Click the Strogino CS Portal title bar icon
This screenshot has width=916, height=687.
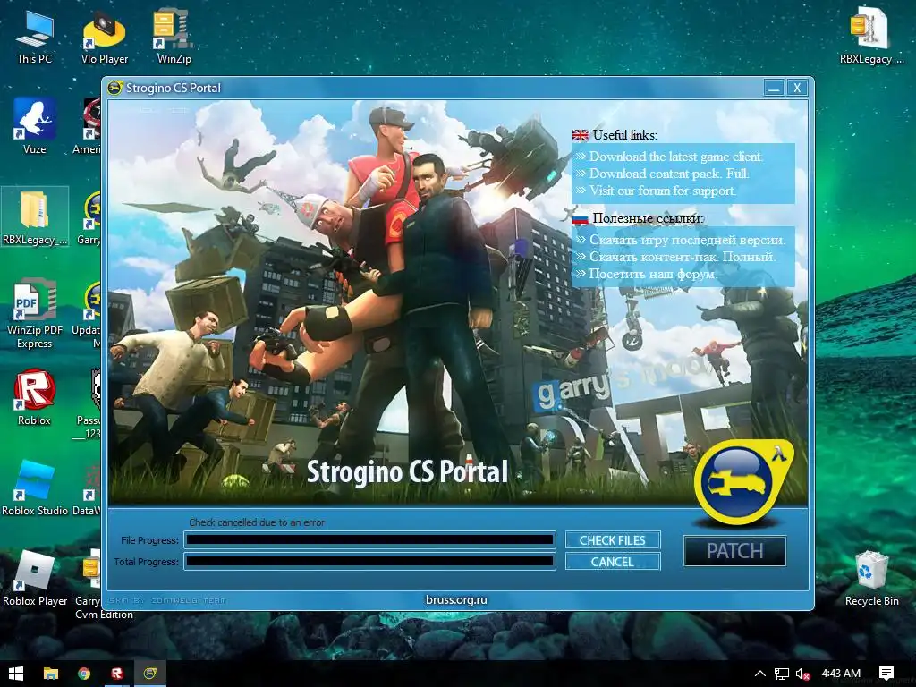pos(114,88)
